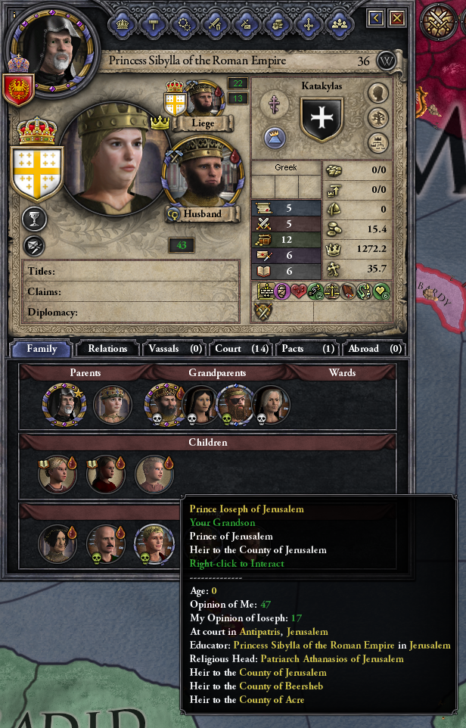Viewport: 466px width, 728px height.
Task: Switch to the Pacts tab
Action: pos(308,349)
